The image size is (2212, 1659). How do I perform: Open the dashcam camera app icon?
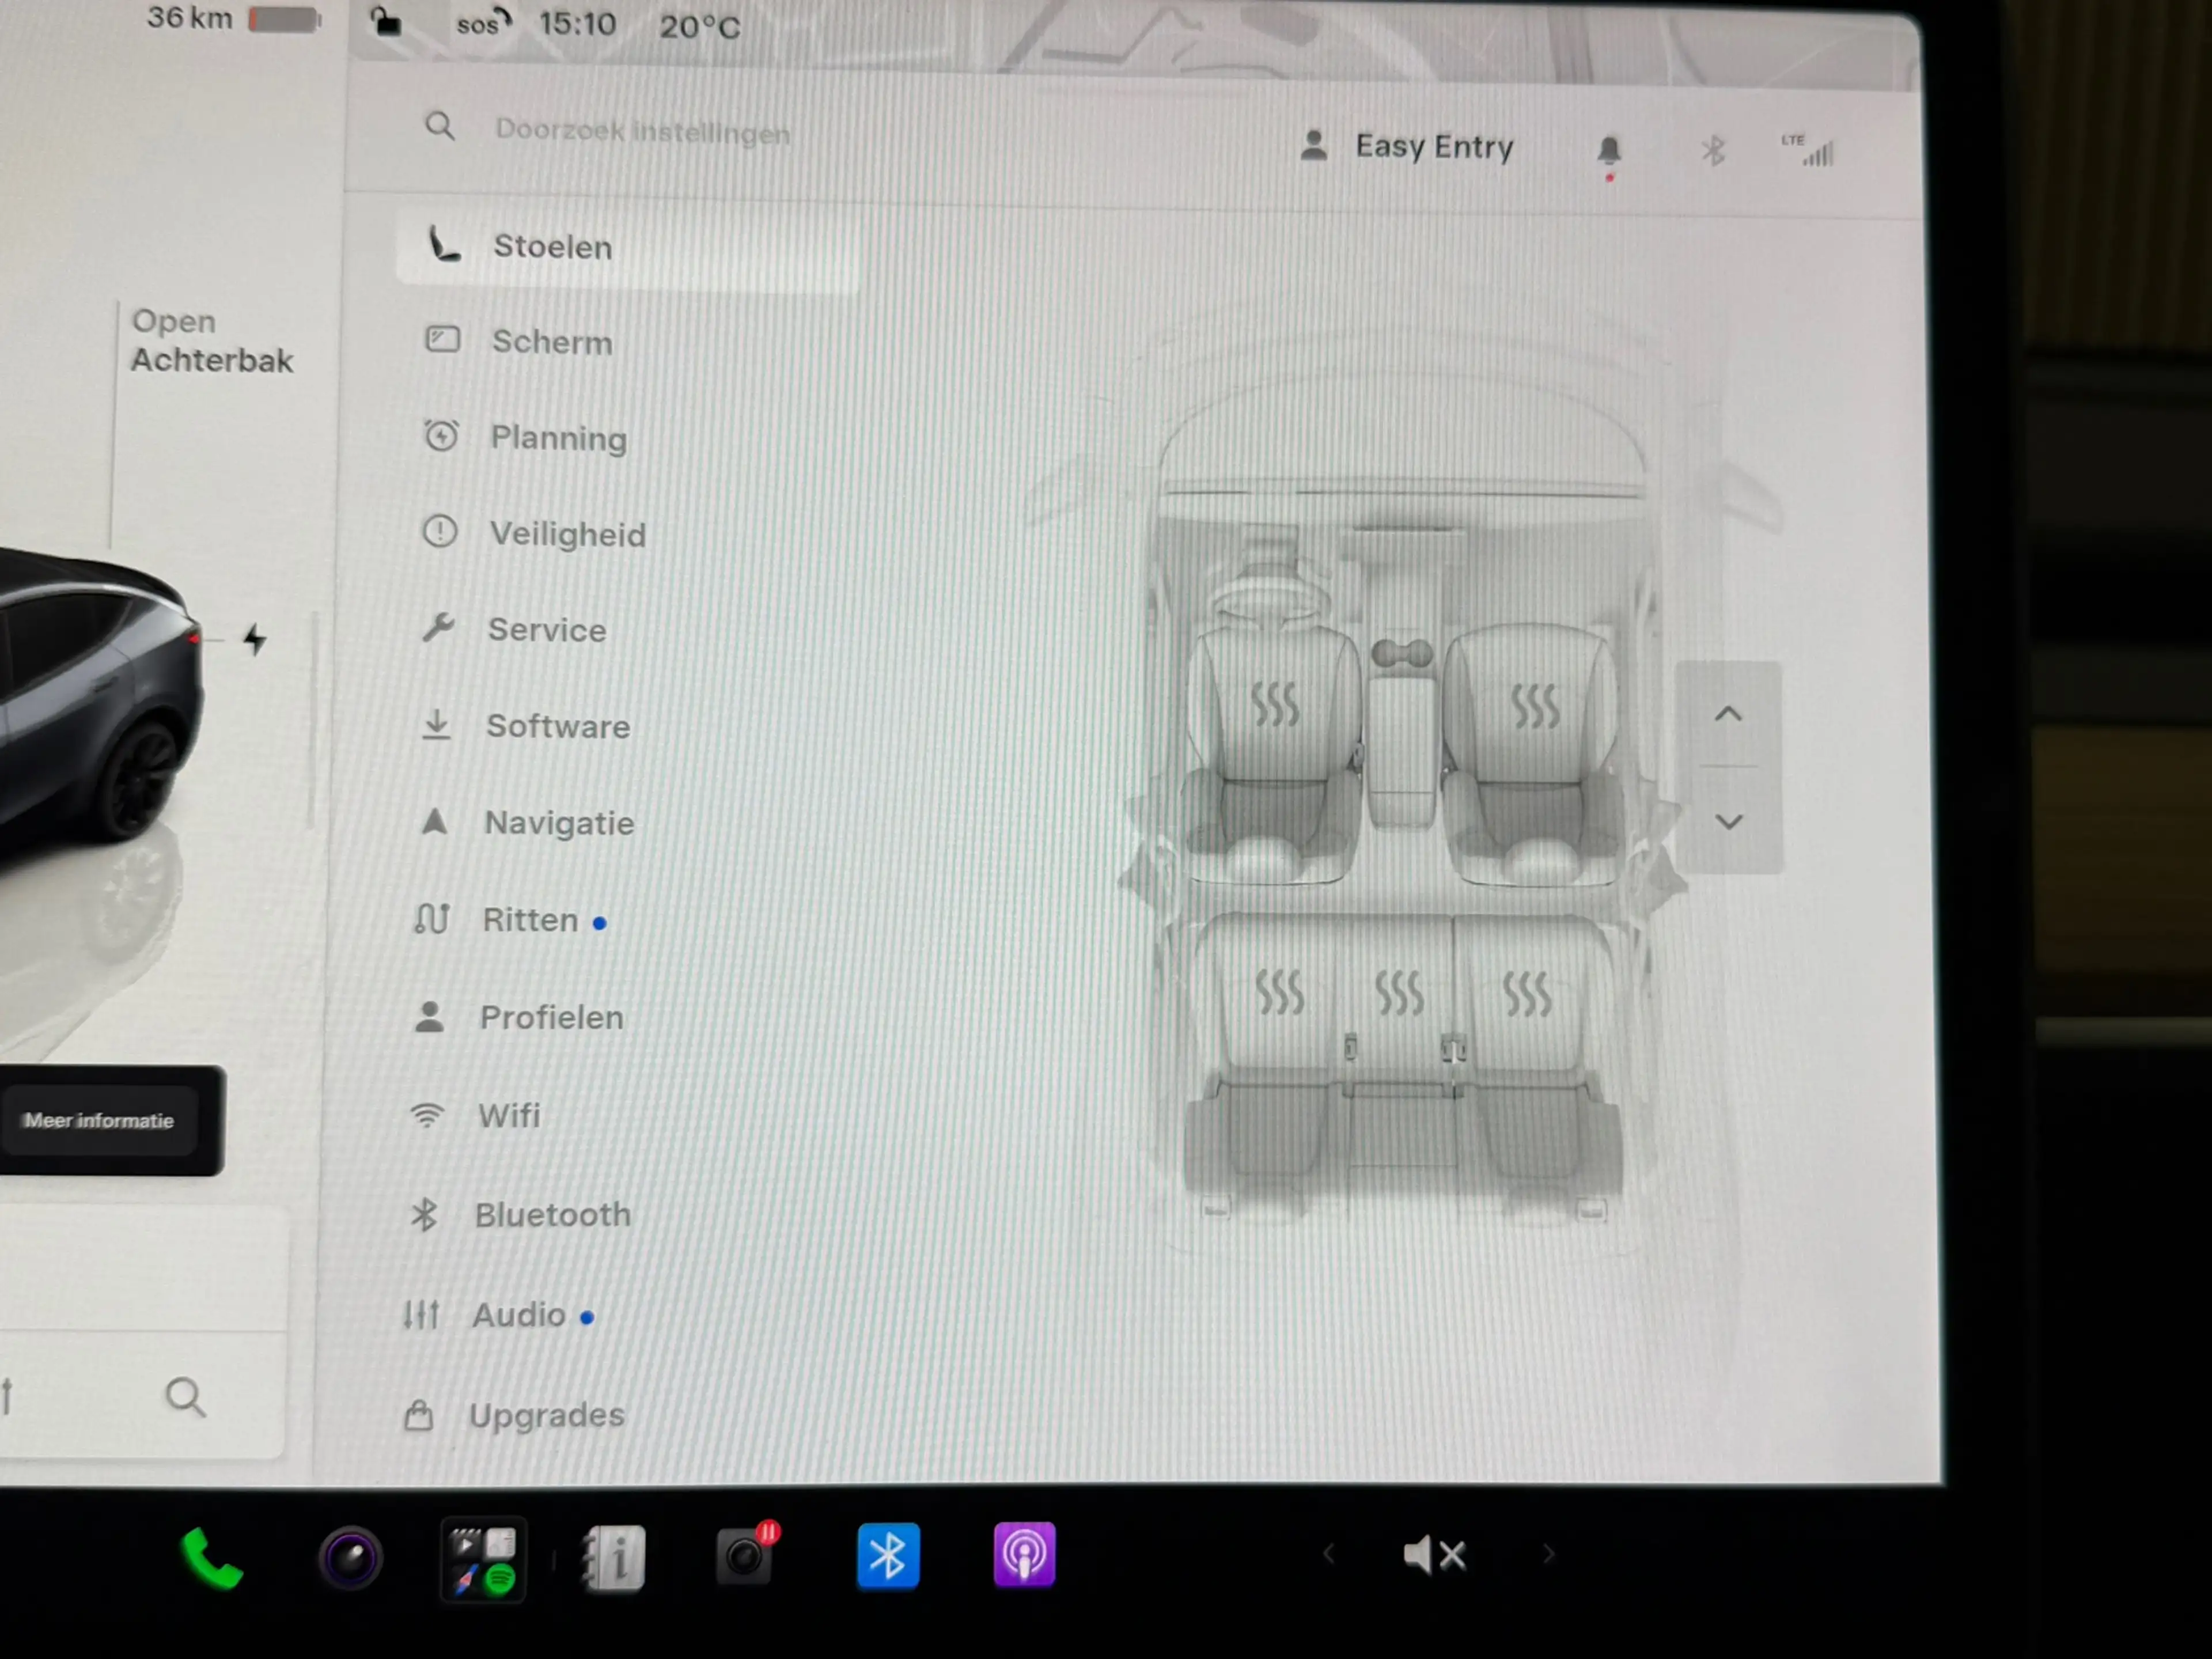tap(350, 1558)
